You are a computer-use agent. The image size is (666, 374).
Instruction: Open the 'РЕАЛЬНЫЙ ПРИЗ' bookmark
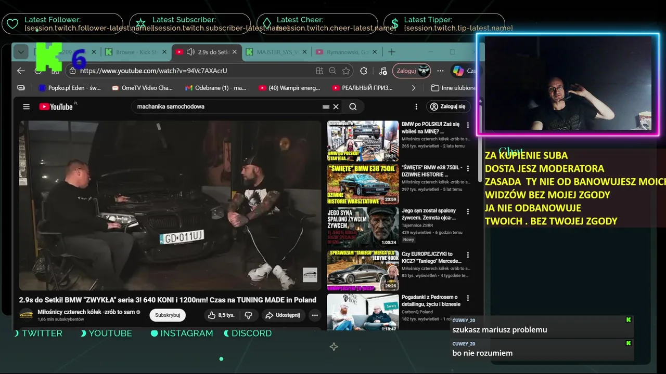pyautogui.click(x=363, y=88)
